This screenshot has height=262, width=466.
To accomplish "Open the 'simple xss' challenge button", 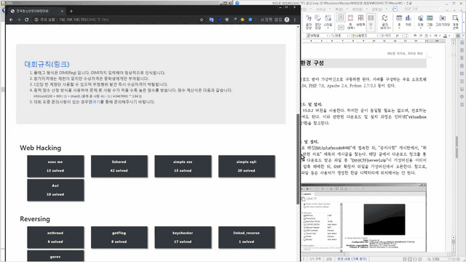I will (183, 166).
